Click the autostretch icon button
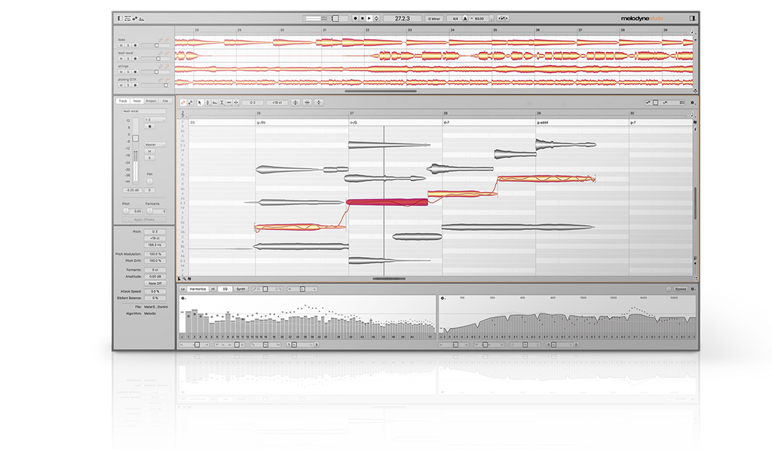772x450 pixels. coord(503,18)
